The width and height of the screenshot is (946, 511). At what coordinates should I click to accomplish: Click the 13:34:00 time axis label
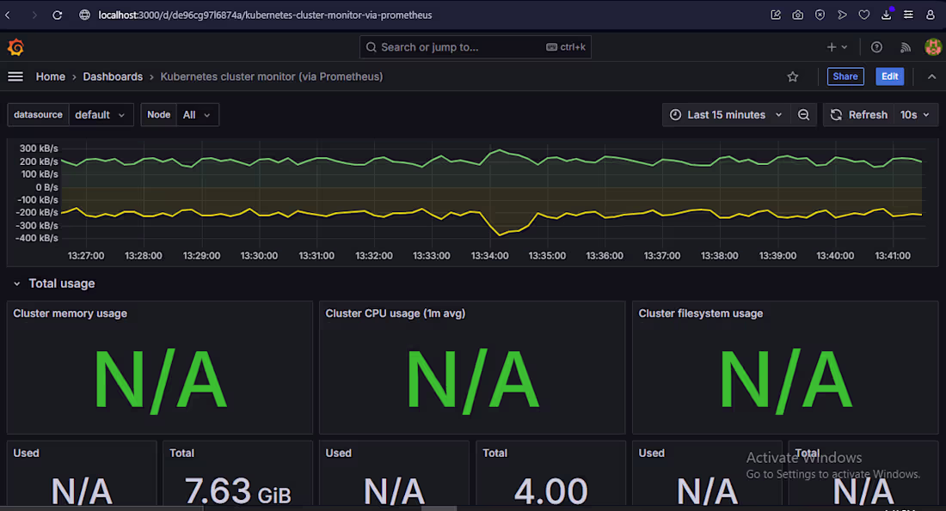pyautogui.click(x=489, y=256)
